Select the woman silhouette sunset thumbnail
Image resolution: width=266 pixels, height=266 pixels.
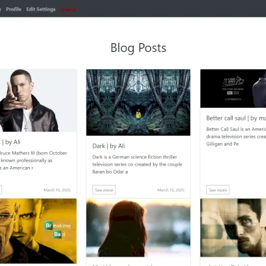tap(138, 228)
